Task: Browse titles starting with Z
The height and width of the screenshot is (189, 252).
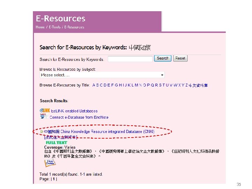Action: click(187, 85)
